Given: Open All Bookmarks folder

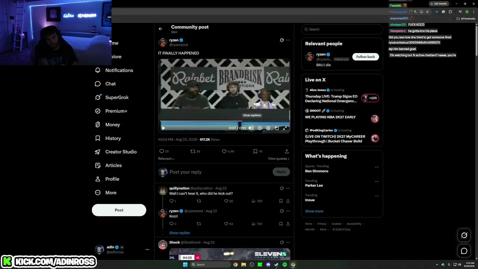Looking at the screenshot, I should pos(466,19).
